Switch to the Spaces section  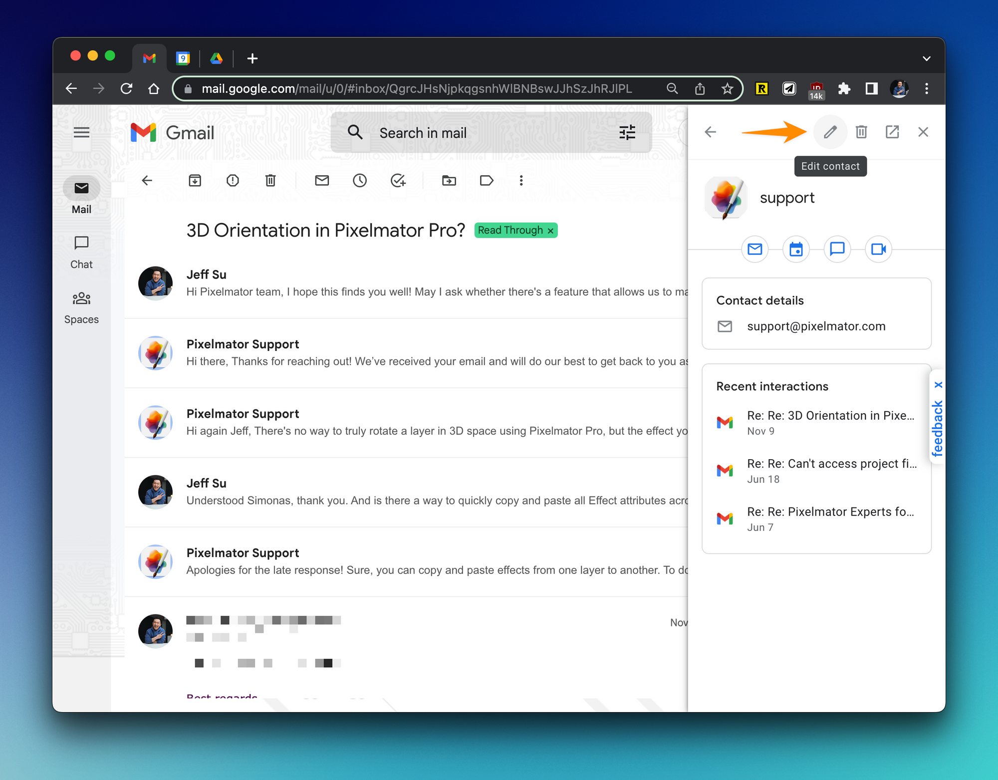(x=81, y=308)
